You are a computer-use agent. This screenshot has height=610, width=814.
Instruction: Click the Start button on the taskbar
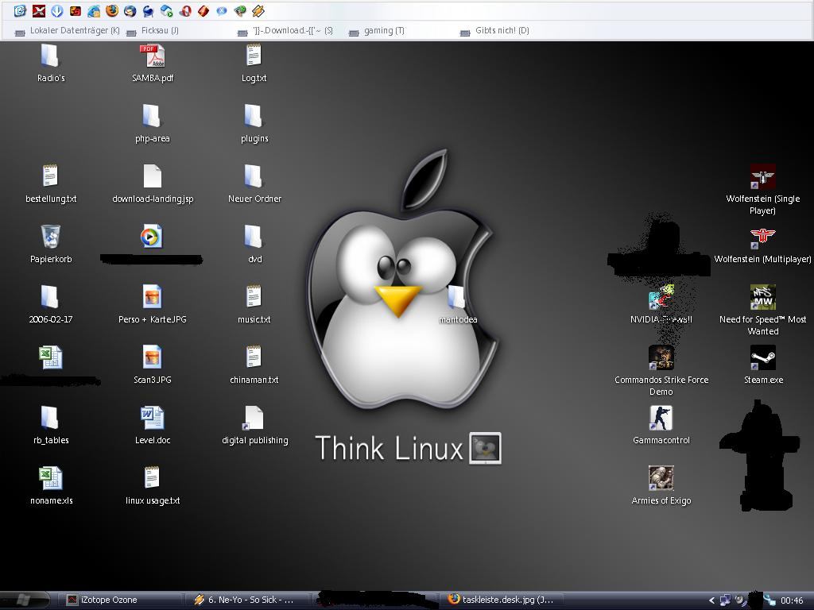click(x=24, y=600)
